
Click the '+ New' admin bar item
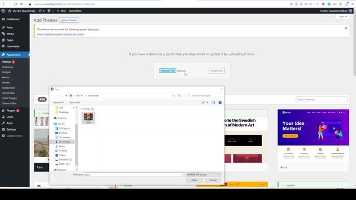point(61,11)
